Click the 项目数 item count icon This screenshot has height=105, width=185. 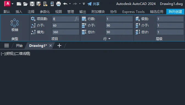coord(33,19)
